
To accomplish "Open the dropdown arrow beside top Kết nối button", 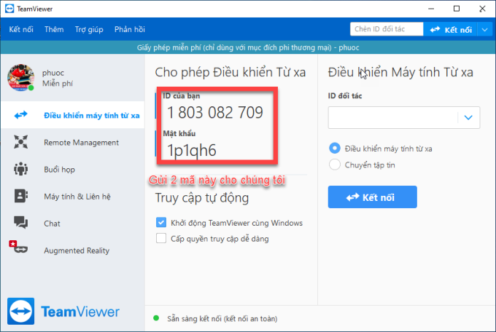I will (x=485, y=29).
